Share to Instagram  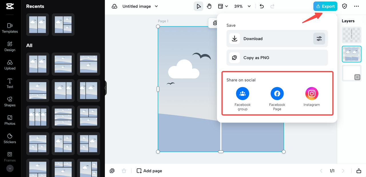(x=312, y=97)
